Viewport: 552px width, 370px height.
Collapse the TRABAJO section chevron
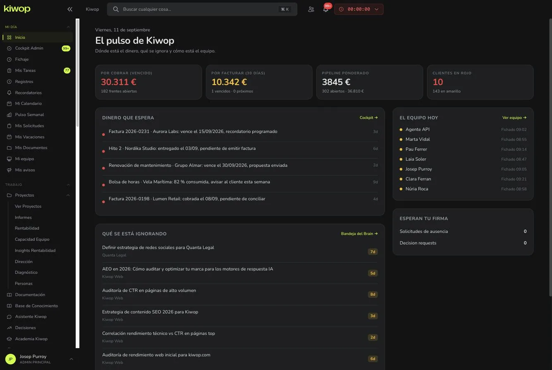68,185
